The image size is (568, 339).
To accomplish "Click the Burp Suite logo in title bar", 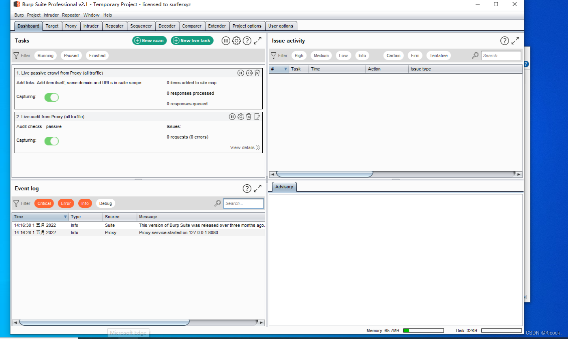I will click(x=17, y=4).
